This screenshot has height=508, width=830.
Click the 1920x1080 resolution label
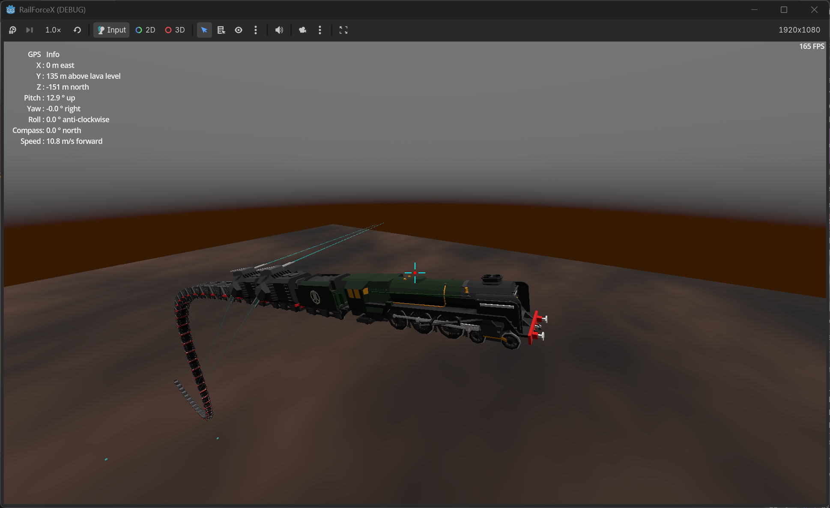click(799, 30)
